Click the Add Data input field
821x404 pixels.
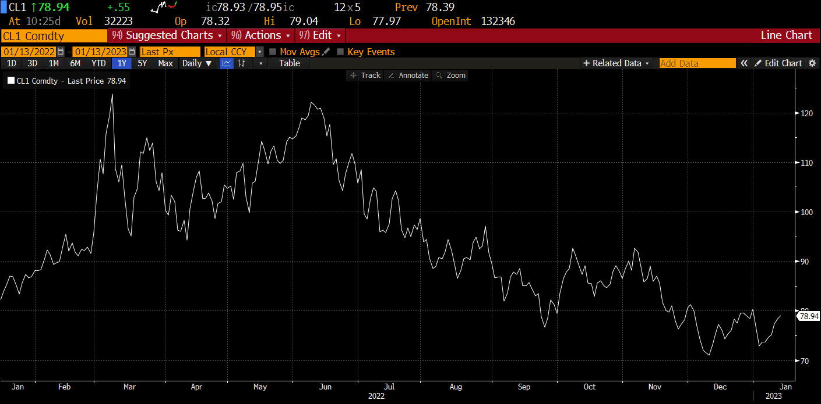pyautogui.click(x=697, y=63)
